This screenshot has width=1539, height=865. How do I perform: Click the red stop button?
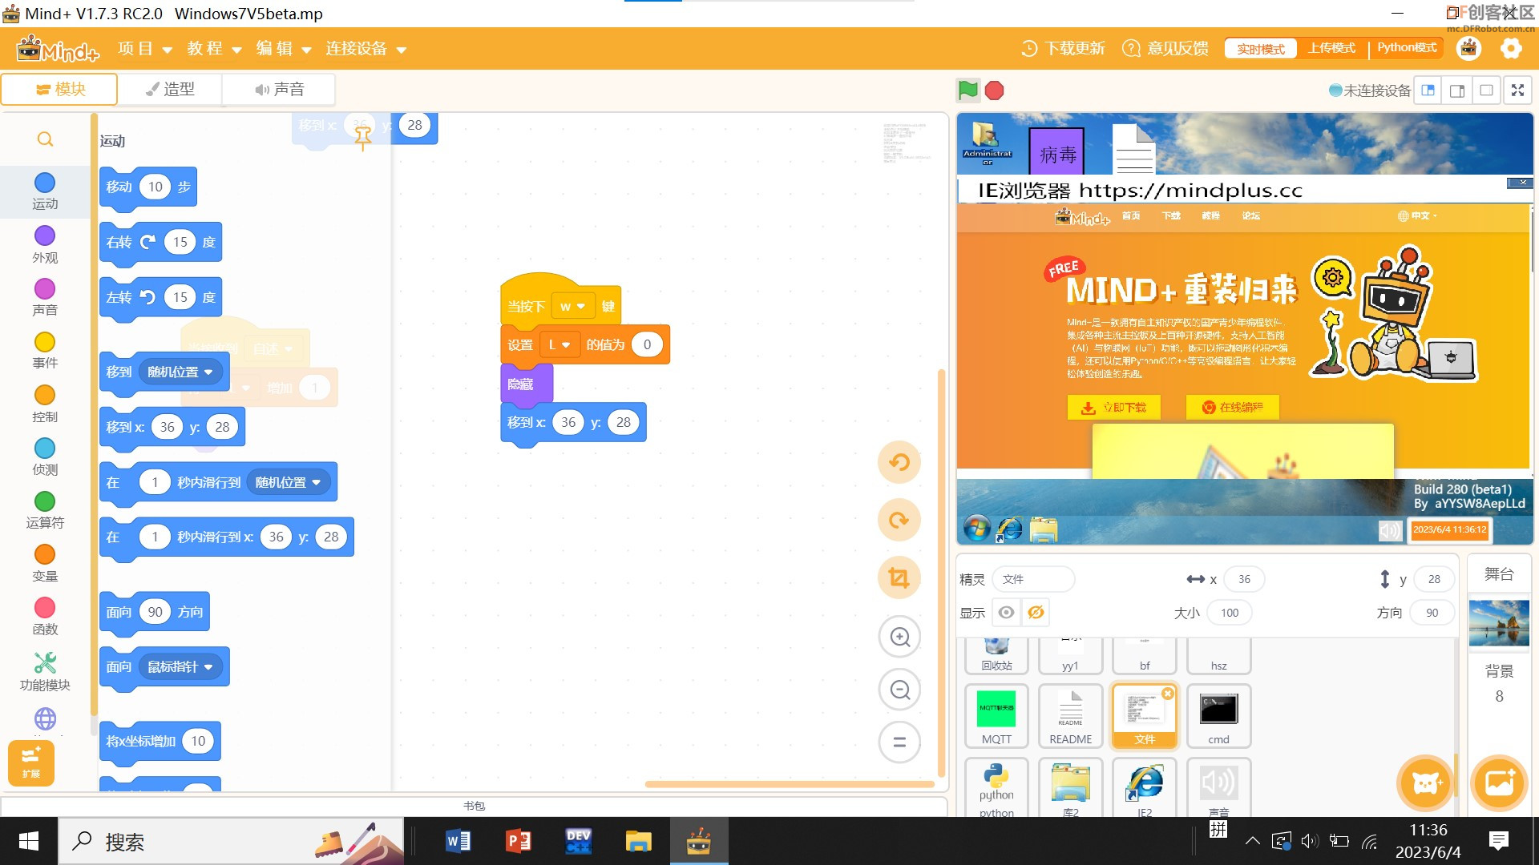point(995,91)
